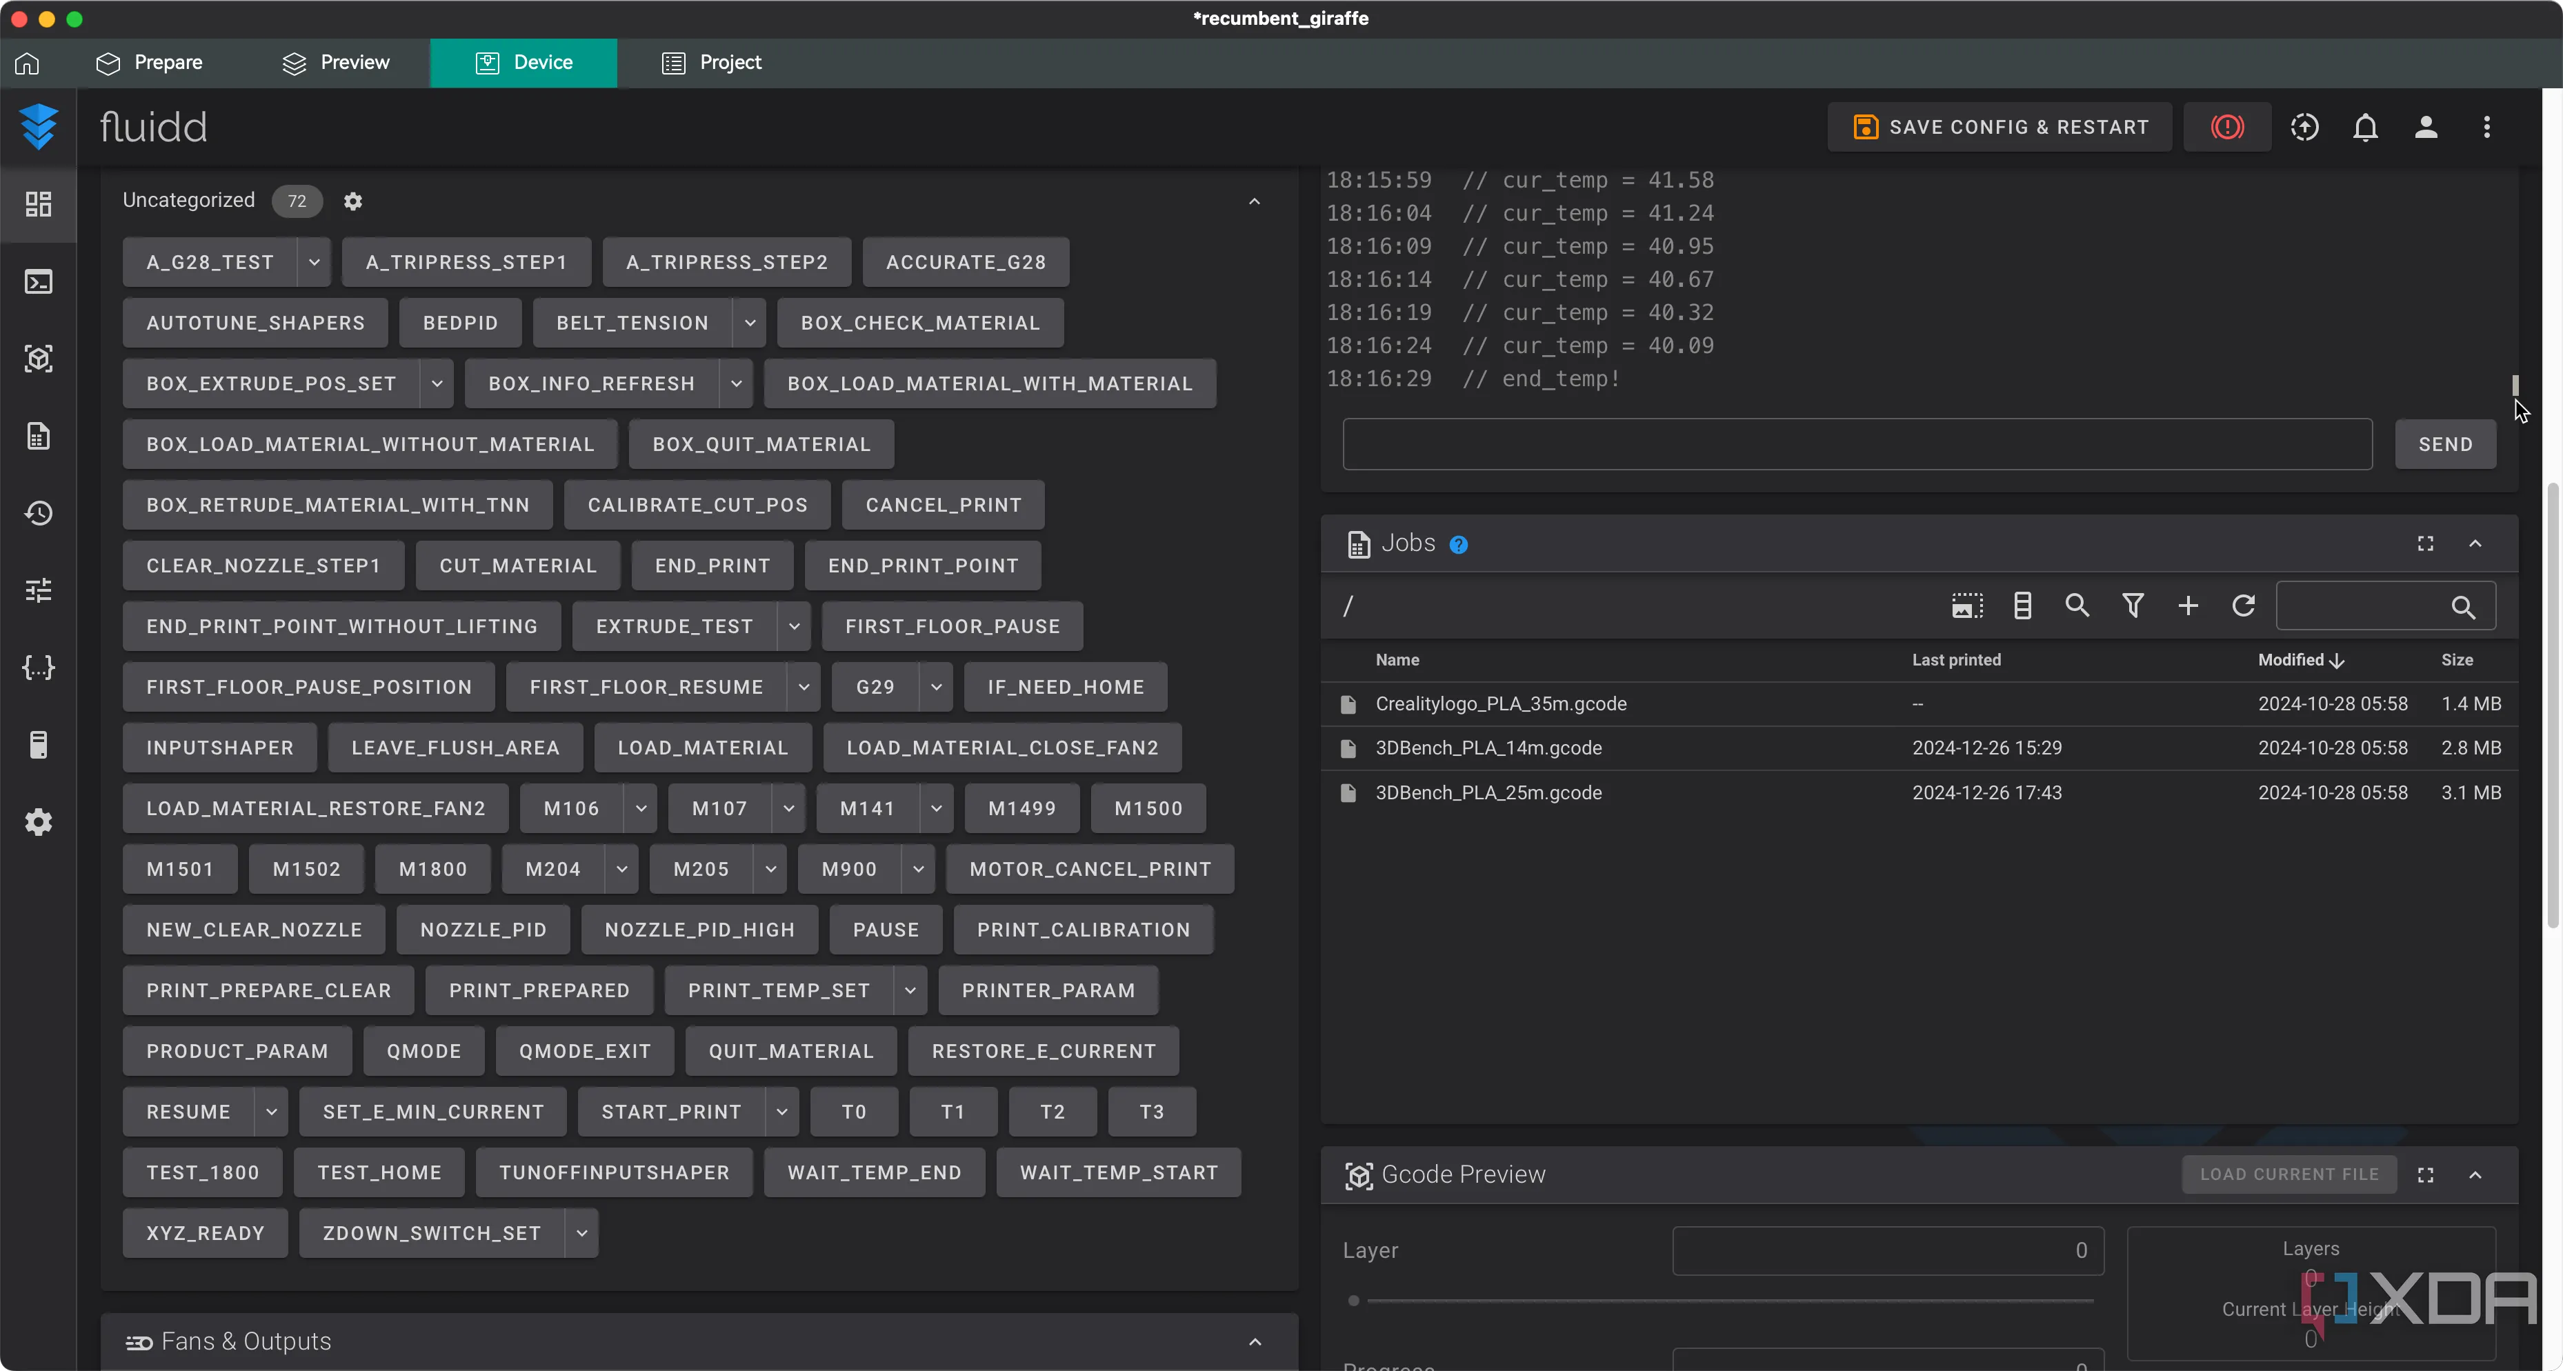
Task: Switch to the Prepare tab
Action: pos(149,63)
